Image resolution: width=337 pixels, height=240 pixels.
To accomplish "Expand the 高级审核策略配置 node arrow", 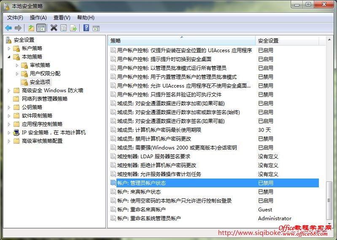I will point(9,141).
